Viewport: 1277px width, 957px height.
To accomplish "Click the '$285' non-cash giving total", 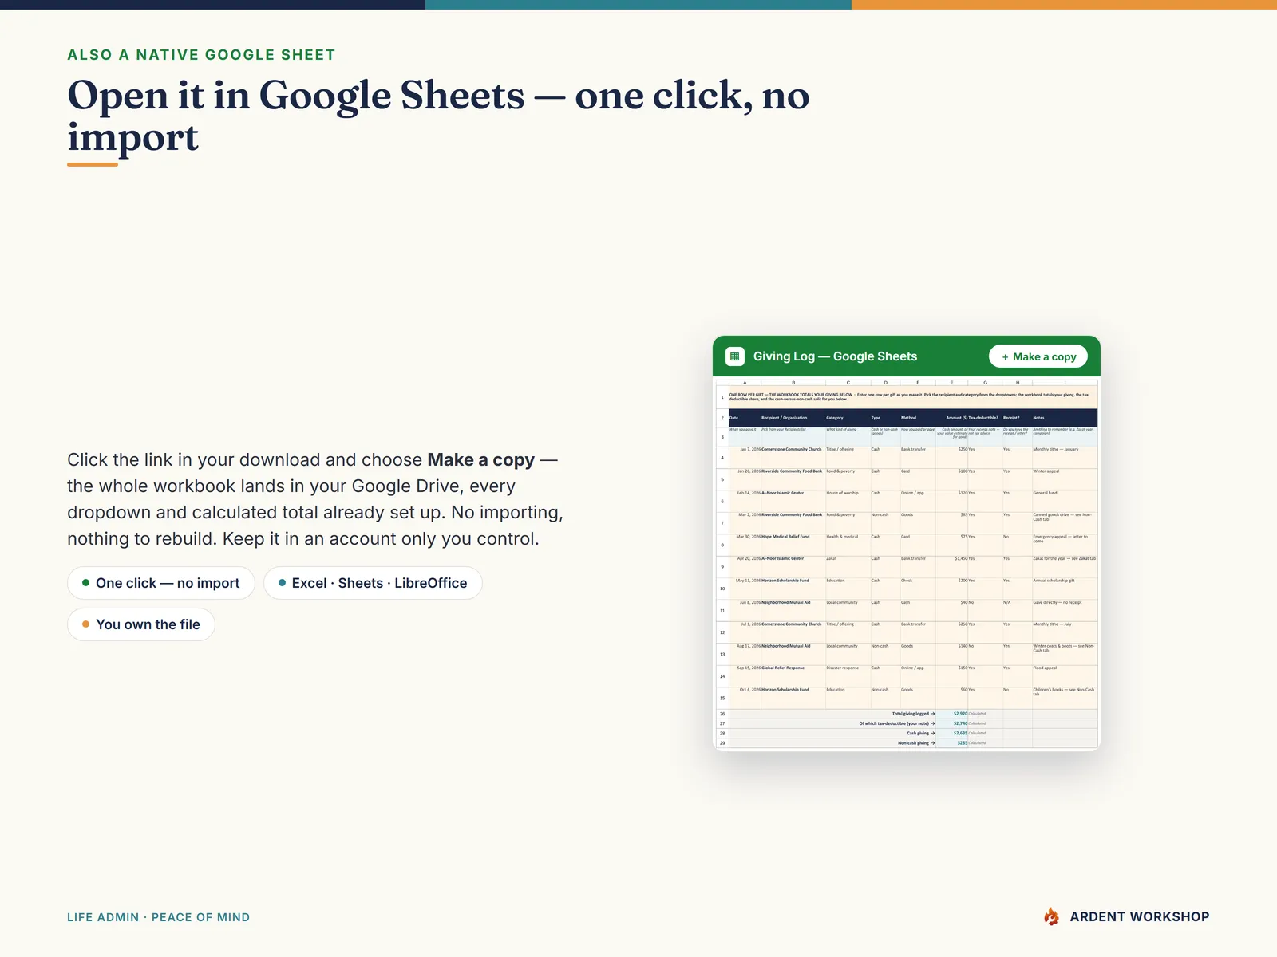I will 951,743.
